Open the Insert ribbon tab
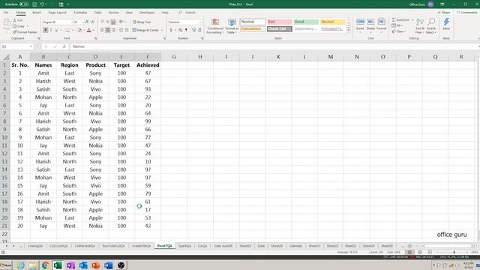The image size is (480, 270). [37, 13]
